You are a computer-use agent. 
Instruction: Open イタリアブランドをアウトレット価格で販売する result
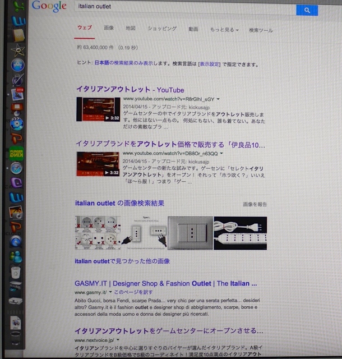[170, 144]
